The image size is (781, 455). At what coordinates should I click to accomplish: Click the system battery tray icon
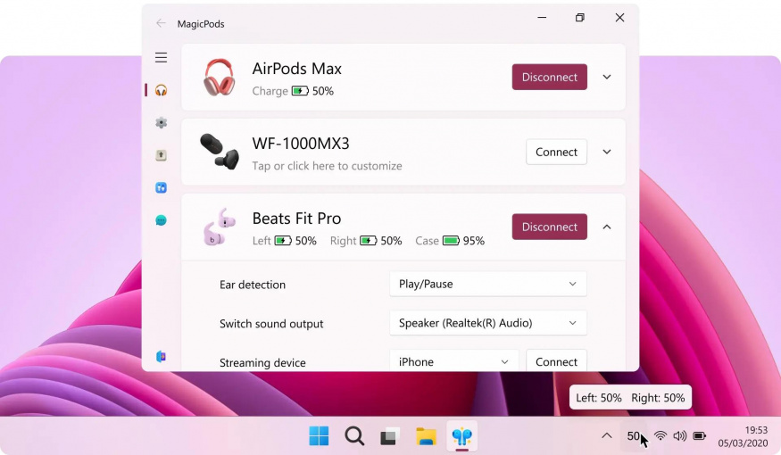pyautogui.click(x=699, y=436)
